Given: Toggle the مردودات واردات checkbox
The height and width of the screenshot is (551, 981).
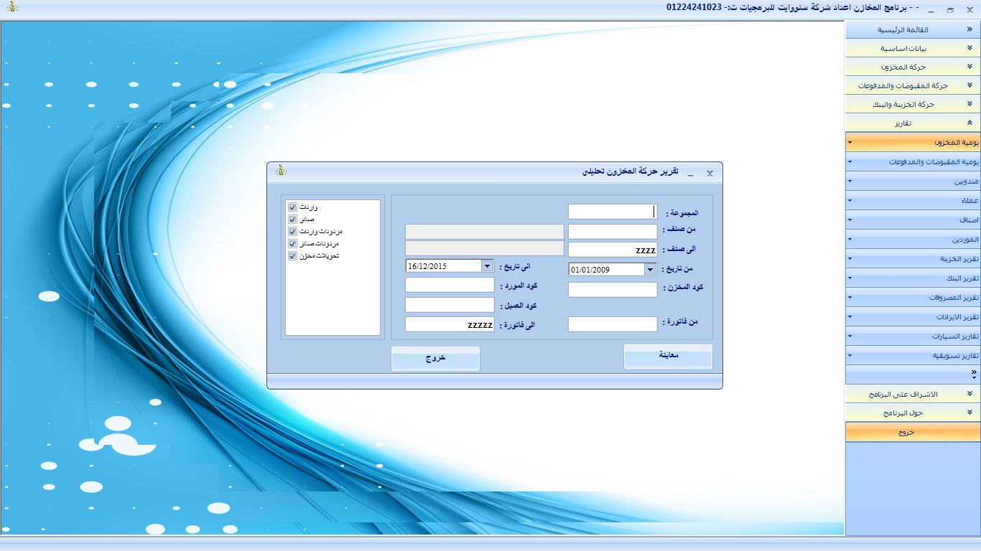Looking at the screenshot, I should 292,232.
